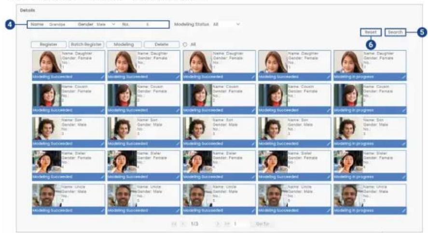Viewport: 428px width, 233px height.
Task: Click the Delete button
Action: pos(161,44)
